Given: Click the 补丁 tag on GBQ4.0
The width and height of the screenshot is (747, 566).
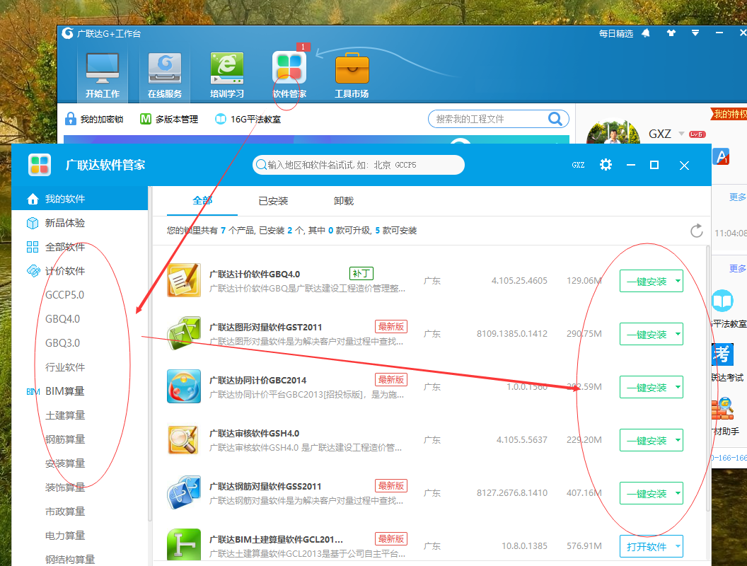Looking at the screenshot, I should pyautogui.click(x=361, y=274).
